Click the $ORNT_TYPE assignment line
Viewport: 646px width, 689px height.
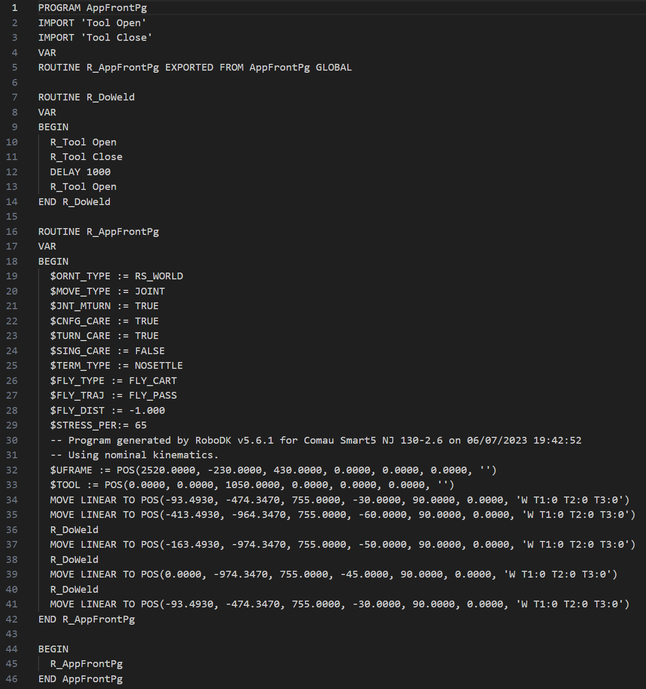pos(116,276)
